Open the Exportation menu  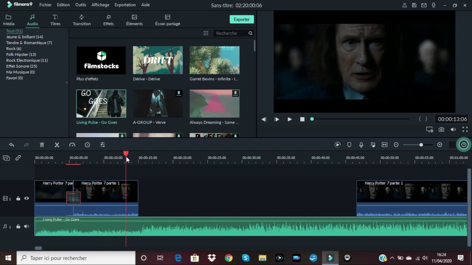(125, 5)
